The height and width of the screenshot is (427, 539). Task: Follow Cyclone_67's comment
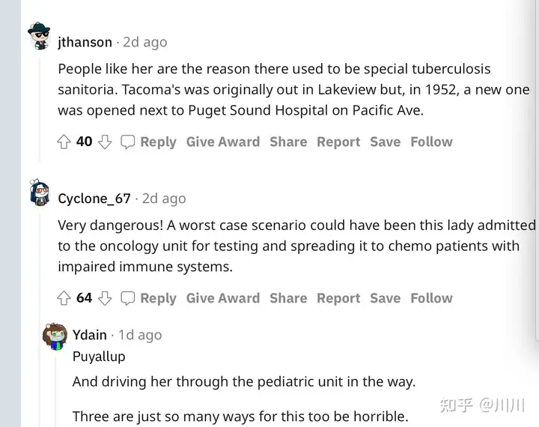click(x=431, y=298)
